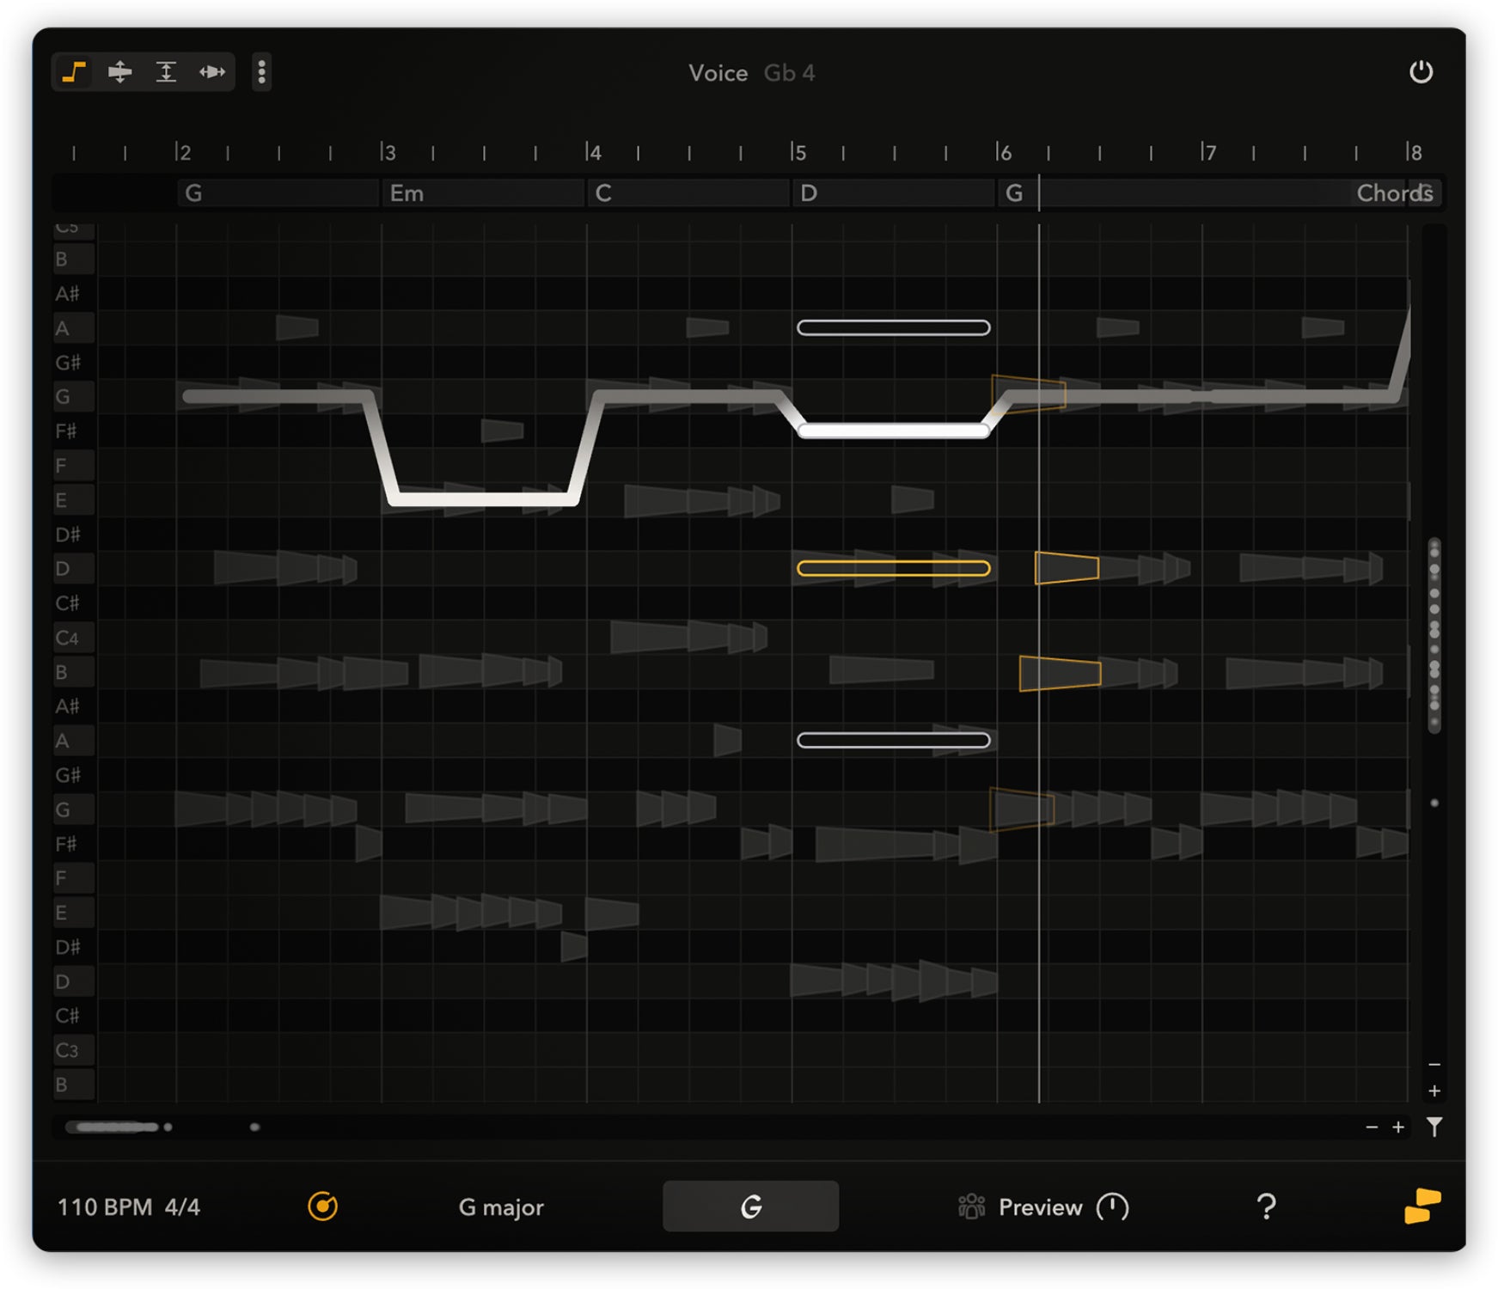The height and width of the screenshot is (1289, 1498).
Task: Open the three-dot options menu
Action: (x=261, y=72)
